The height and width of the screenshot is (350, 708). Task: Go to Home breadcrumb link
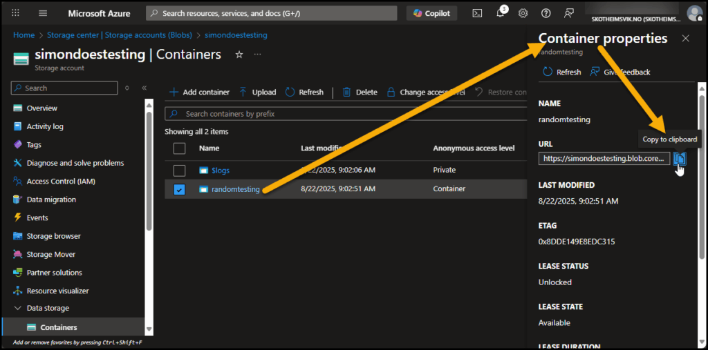[24, 35]
